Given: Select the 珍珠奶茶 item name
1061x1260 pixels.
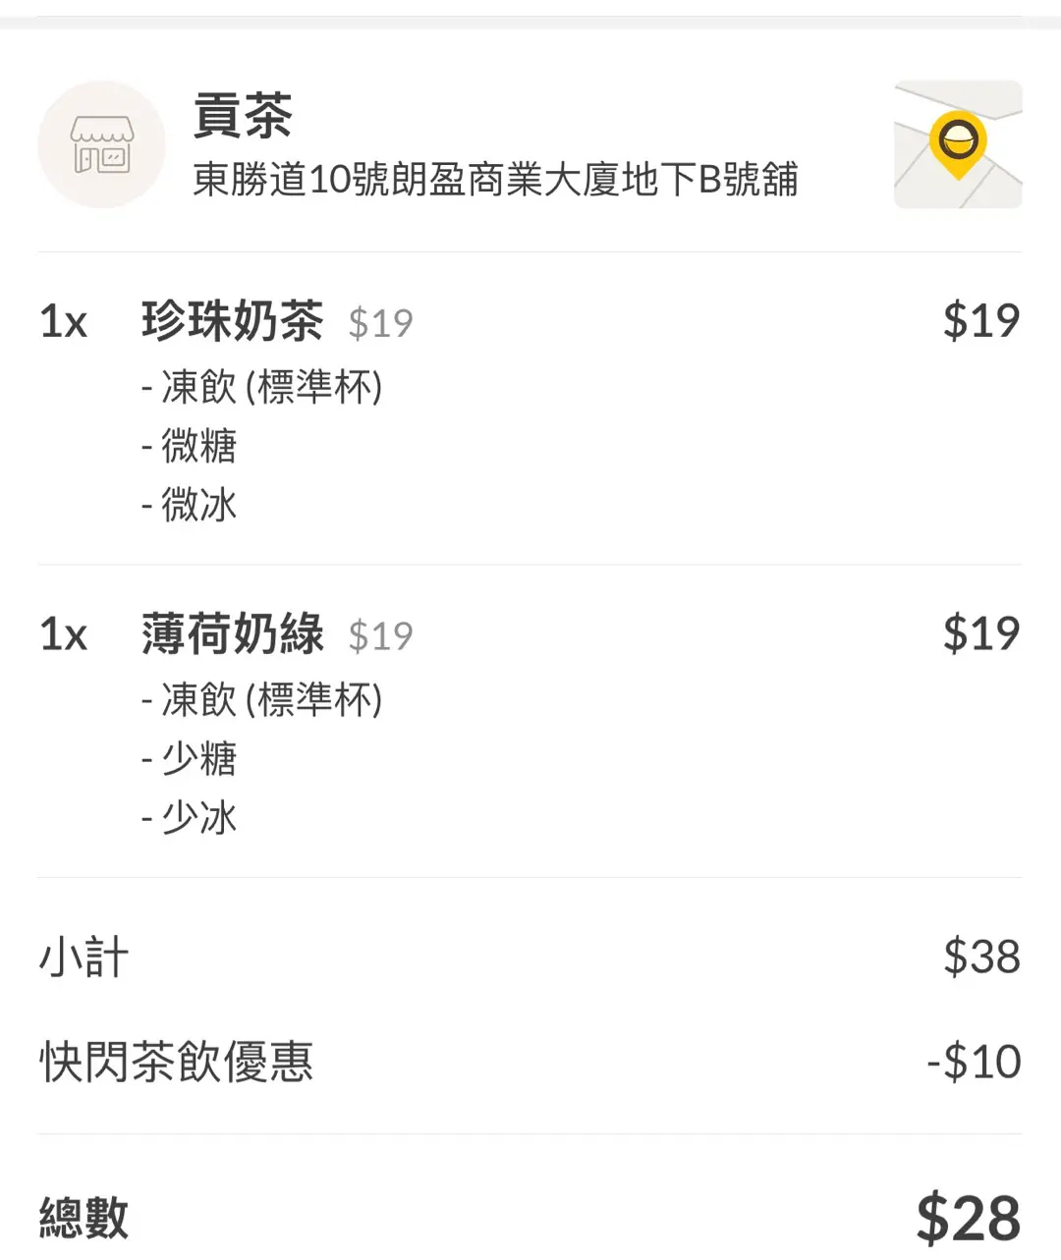Looking at the screenshot, I should 232,321.
